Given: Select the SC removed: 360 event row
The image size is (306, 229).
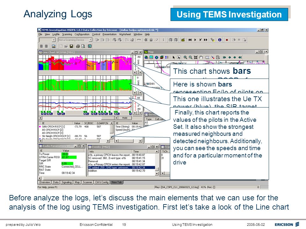Looking at the screenshot, I should click(121, 158).
